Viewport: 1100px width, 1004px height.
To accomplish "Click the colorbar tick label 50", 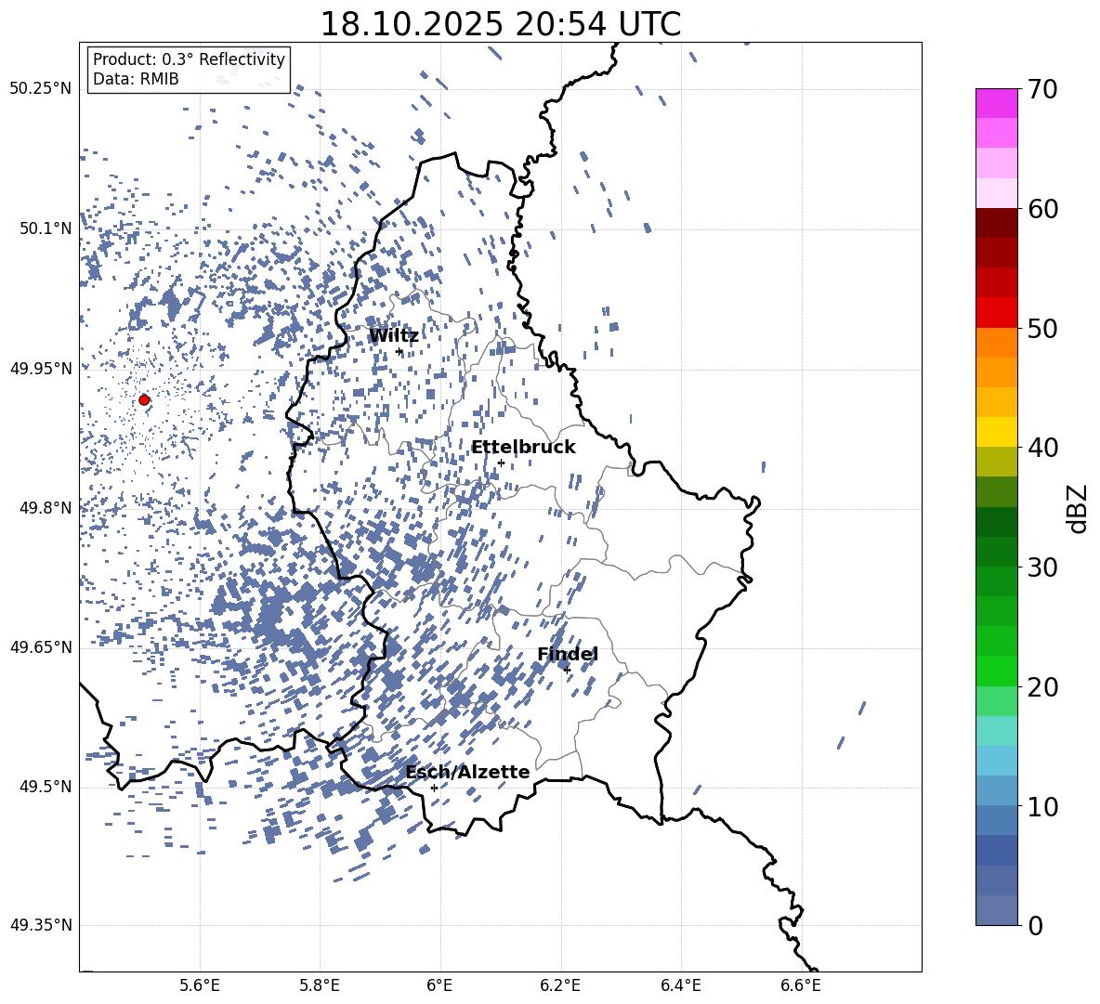I will point(1042,328).
